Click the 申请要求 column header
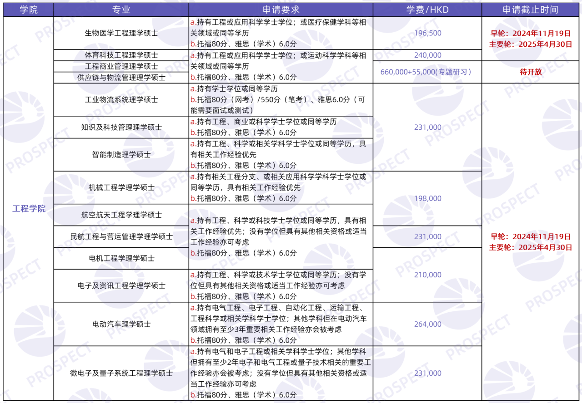 pos(281,10)
